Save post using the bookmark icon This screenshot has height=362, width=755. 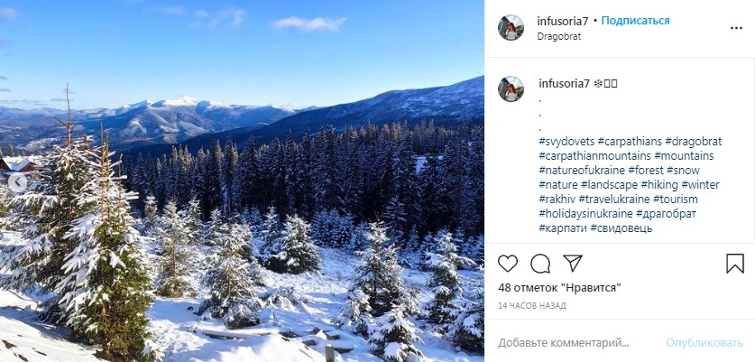(734, 264)
